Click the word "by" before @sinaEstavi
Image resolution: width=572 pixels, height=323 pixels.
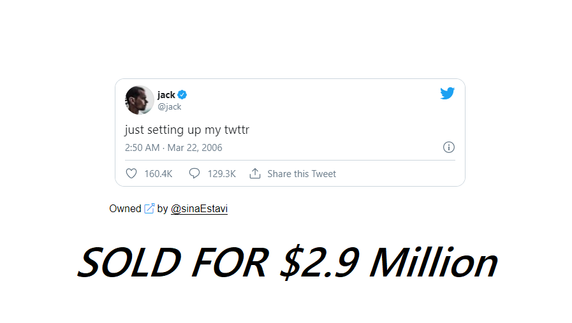pyautogui.click(x=163, y=208)
